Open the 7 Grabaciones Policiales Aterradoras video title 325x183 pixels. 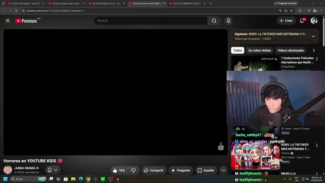coord(297,60)
